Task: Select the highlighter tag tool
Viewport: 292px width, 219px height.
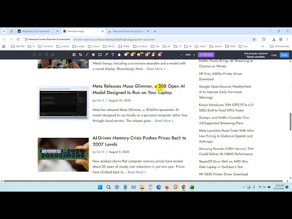Action: click(94, 55)
